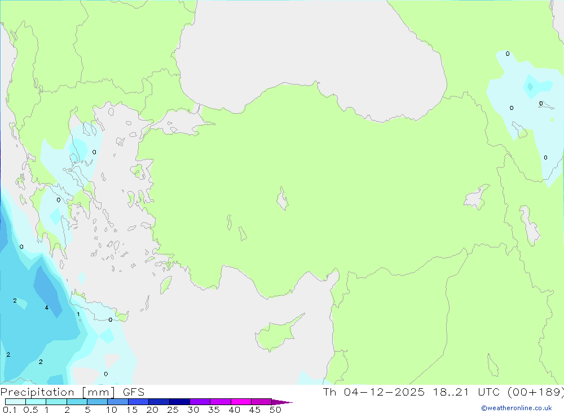Pick the 20–25 mm dark blue swatch
The width and height of the screenshot is (564, 413).
coord(159,402)
